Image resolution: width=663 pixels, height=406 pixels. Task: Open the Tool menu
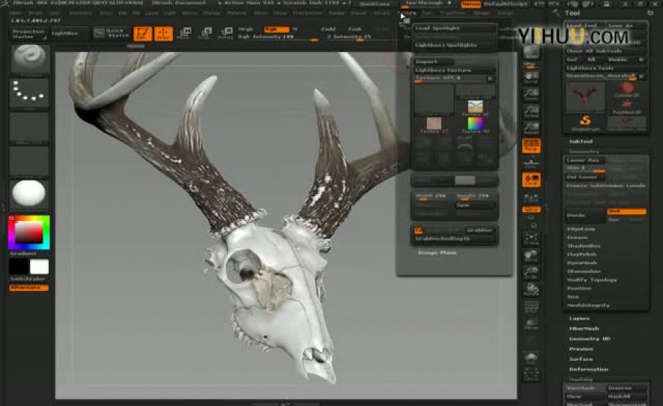[x=427, y=13]
